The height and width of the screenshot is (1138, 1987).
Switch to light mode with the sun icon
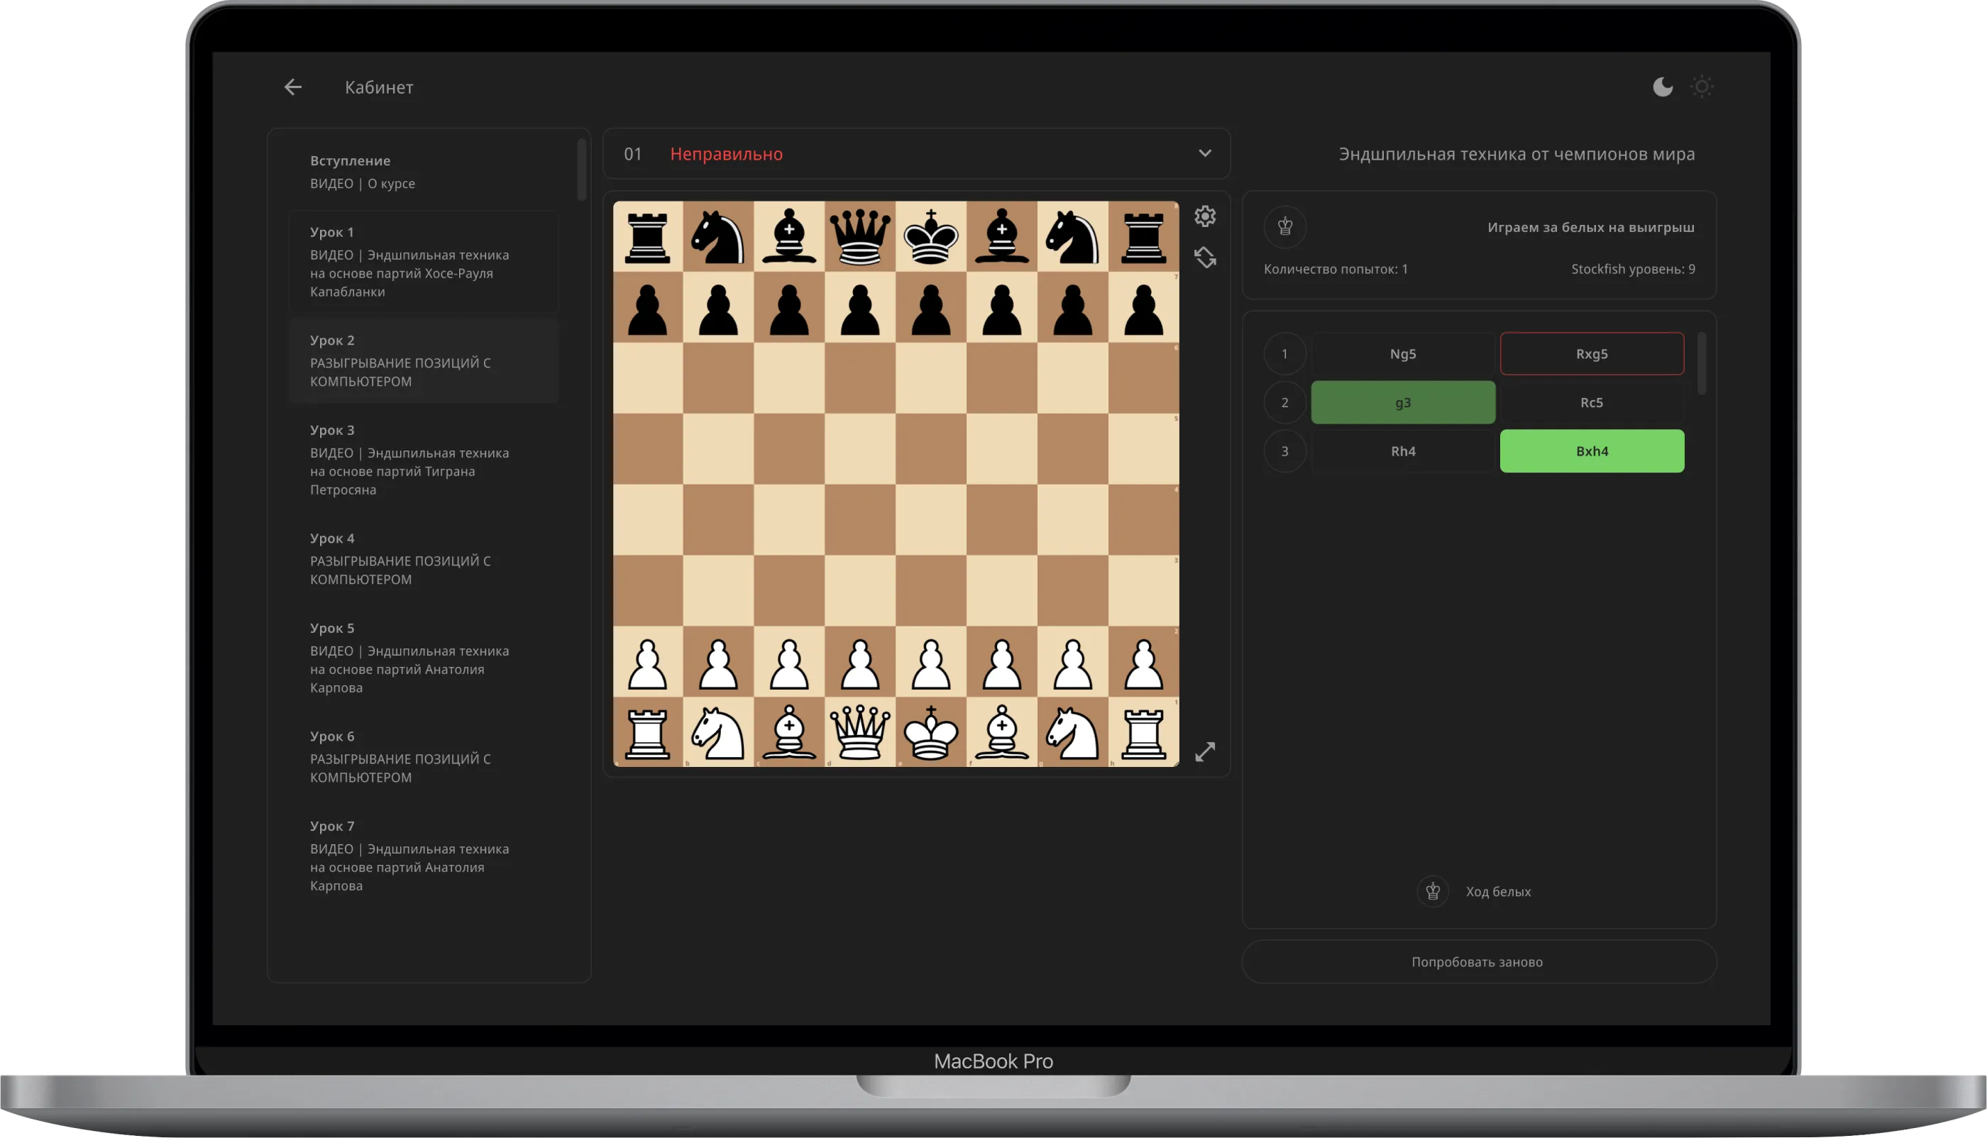coord(1702,87)
